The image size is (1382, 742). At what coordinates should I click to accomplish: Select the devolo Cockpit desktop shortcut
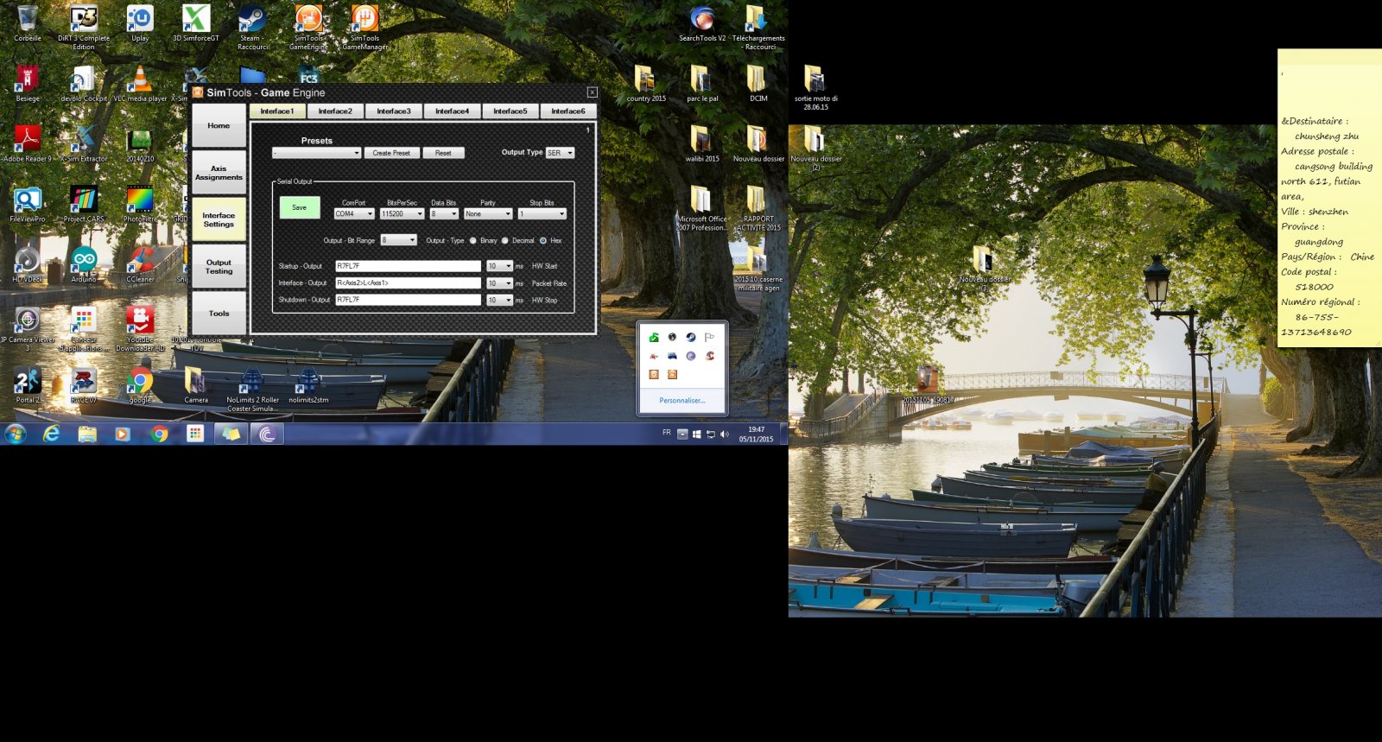(84, 84)
